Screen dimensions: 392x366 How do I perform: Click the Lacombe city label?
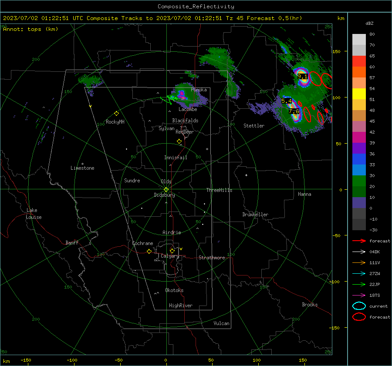(x=188, y=109)
